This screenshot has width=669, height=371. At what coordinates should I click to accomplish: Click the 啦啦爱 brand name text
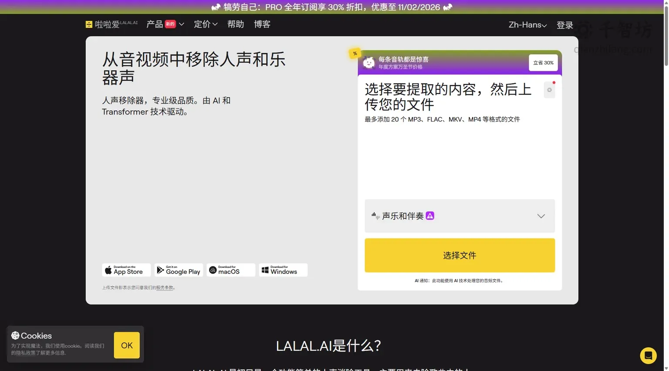pyautogui.click(x=107, y=24)
